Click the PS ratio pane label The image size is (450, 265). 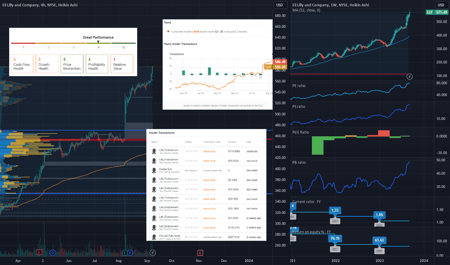click(299, 106)
